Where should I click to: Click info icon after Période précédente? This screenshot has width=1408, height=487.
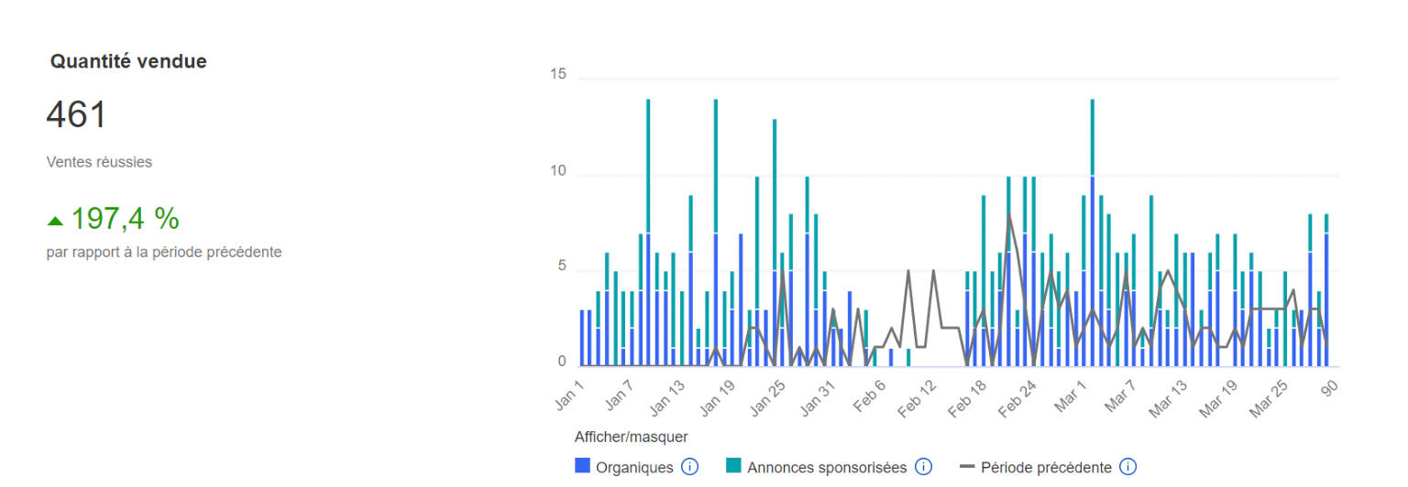pyautogui.click(x=1127, y=467)
